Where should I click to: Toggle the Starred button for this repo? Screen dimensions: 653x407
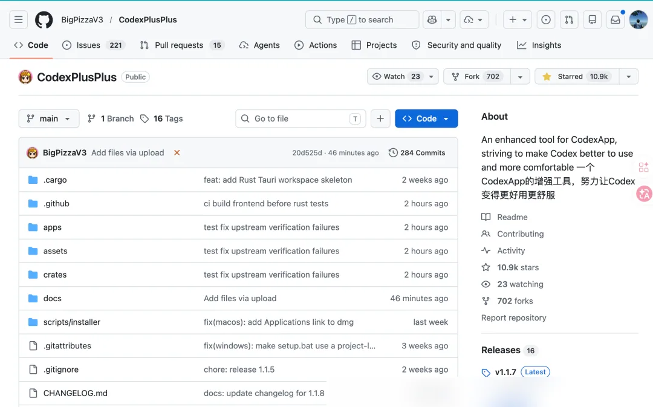(x=577, y=77)
